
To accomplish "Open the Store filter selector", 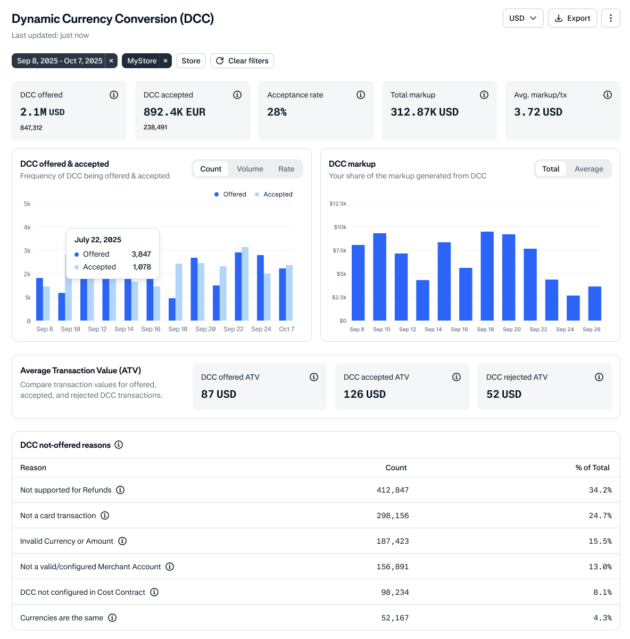I will click(x=191, y=61).
